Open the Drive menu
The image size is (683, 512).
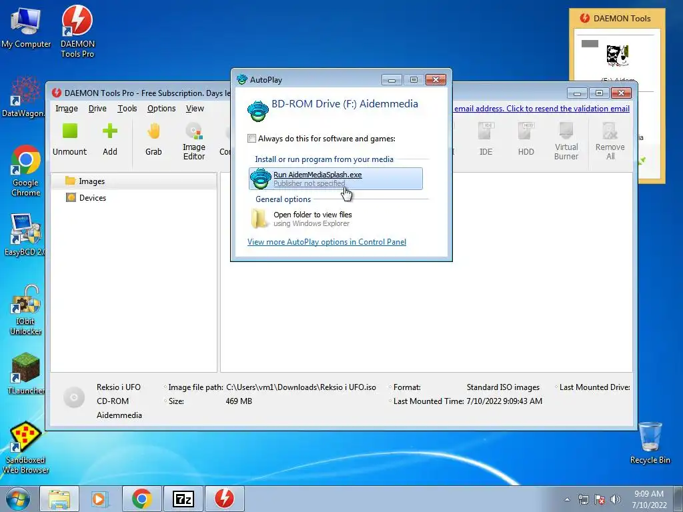pos(97,109)
